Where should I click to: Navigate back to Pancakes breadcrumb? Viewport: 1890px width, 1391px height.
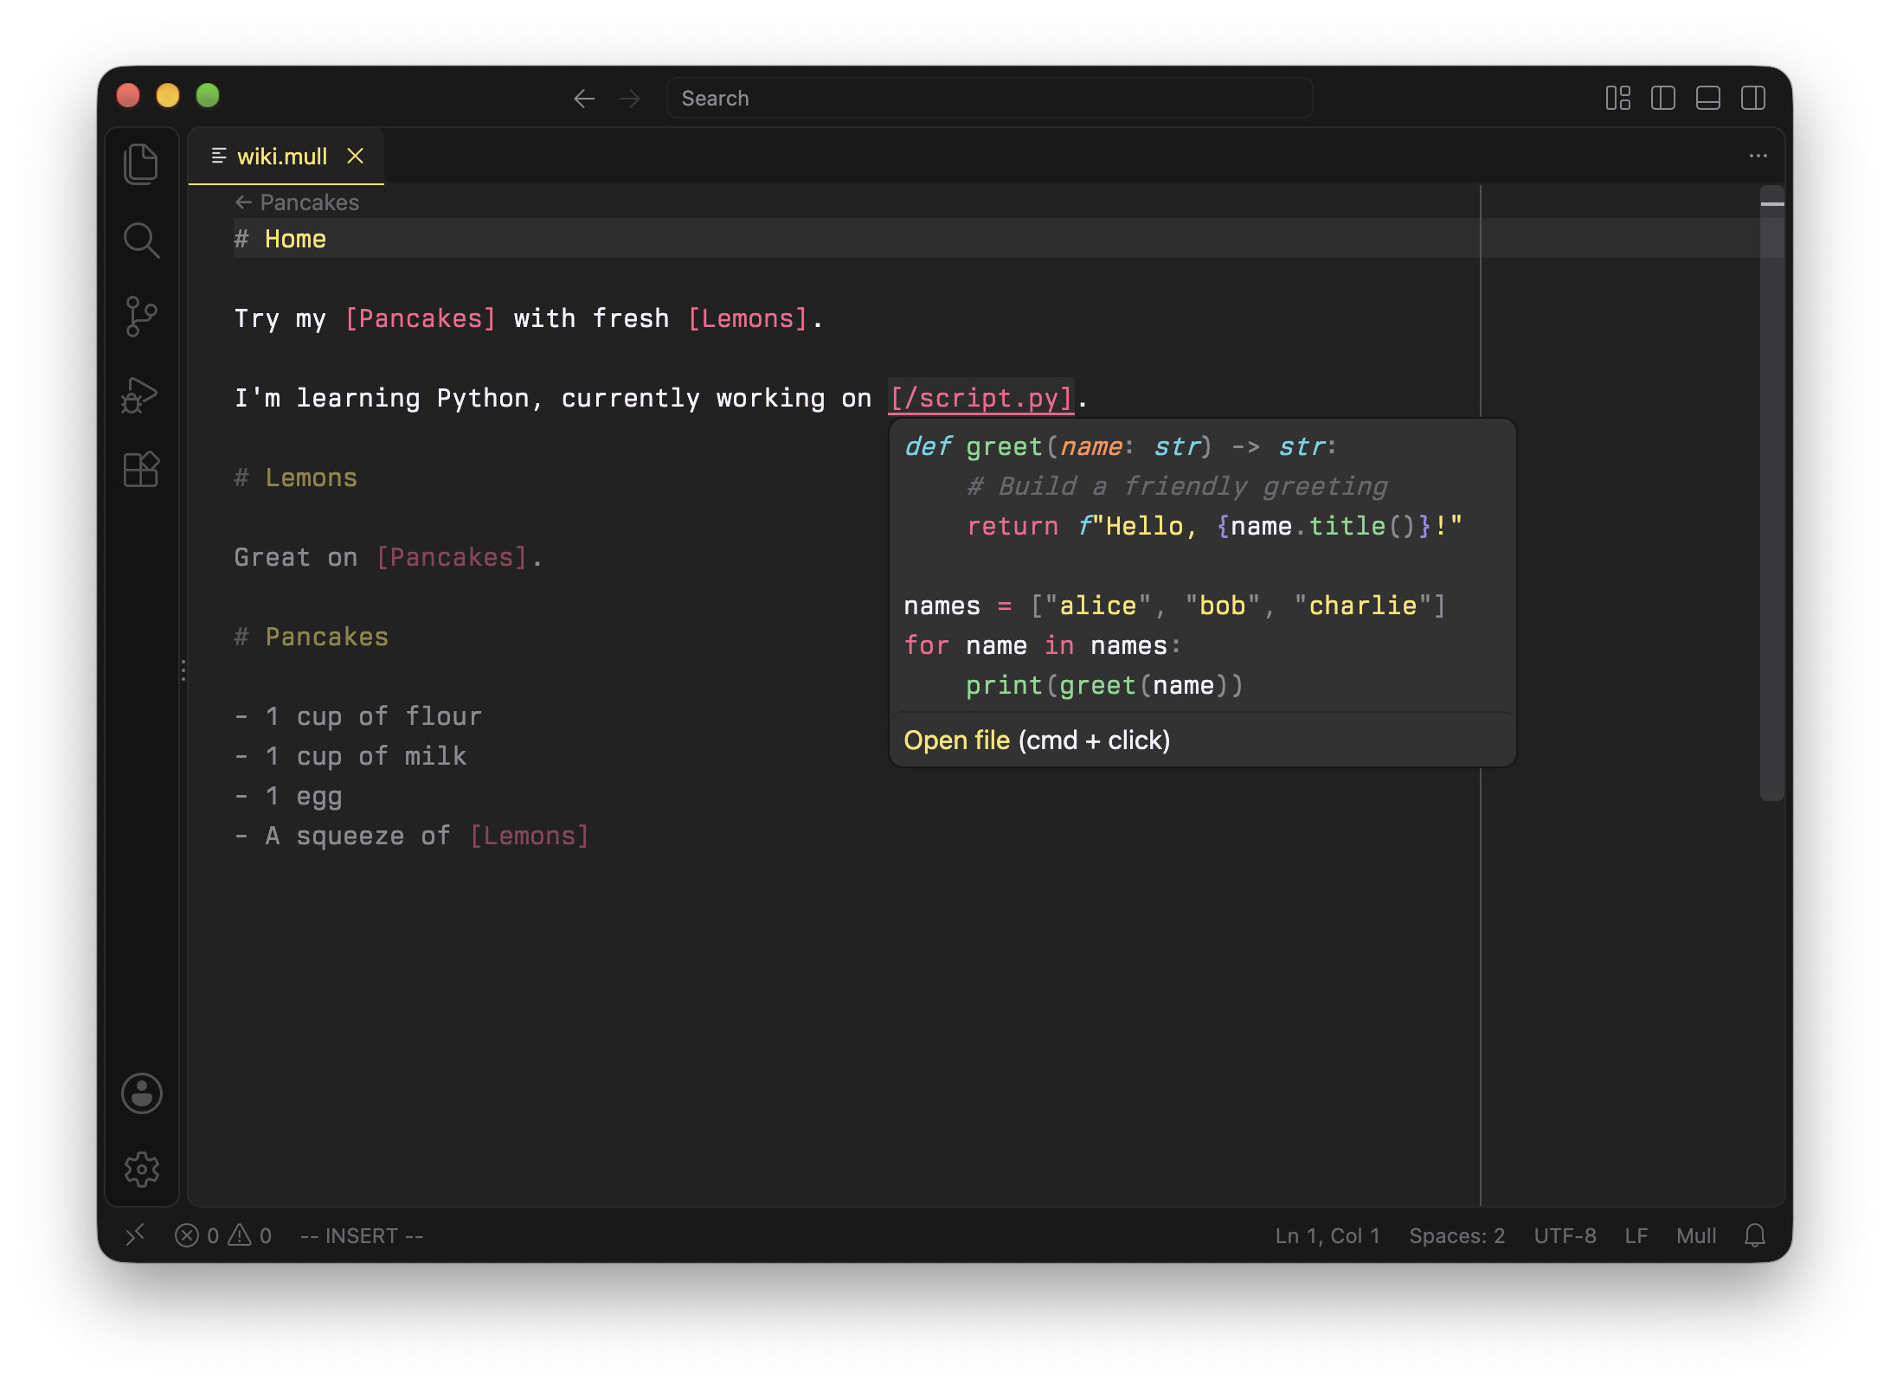tap(297, 202)
